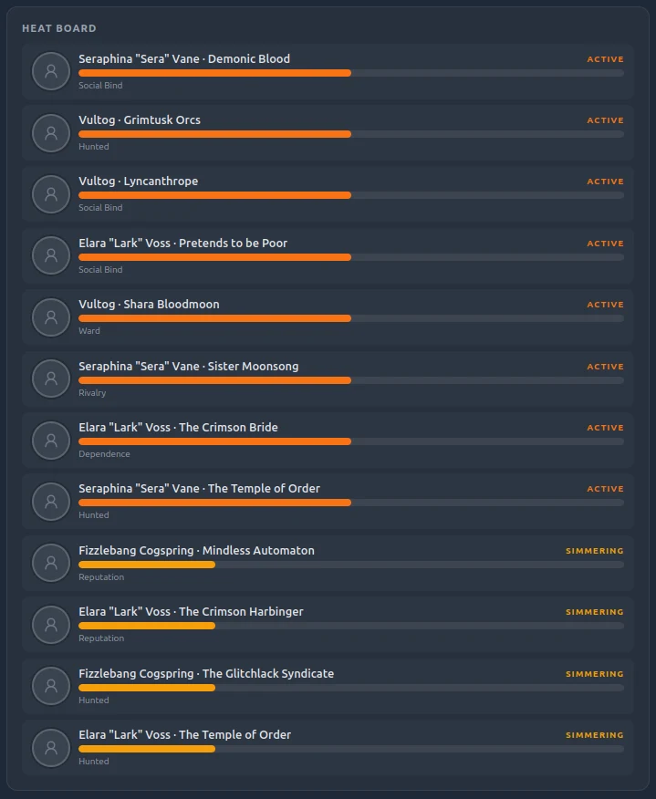Image resolution: width=656 pixels, height=799 pixels.
Task: Click the Mindless Automaton heat progress bar
Action: pyautogui.click(x=351, y=565)
